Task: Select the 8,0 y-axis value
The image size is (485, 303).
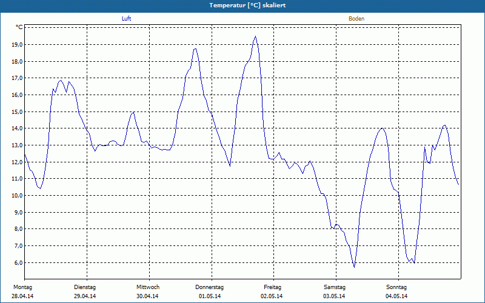Action: pyautogui.click(x=19, y=229)
